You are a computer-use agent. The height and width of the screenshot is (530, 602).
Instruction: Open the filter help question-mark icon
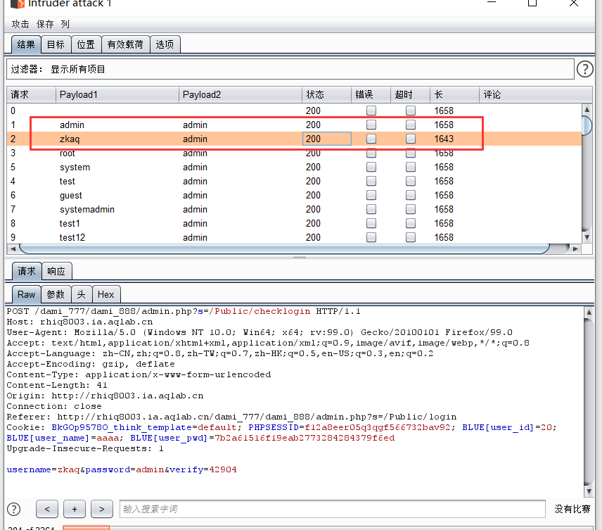(584, 69)
